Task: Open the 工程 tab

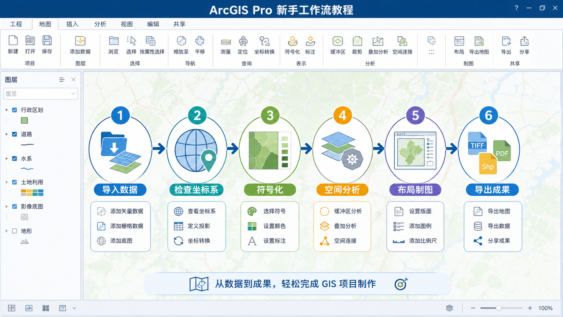Action: [16, 24]
